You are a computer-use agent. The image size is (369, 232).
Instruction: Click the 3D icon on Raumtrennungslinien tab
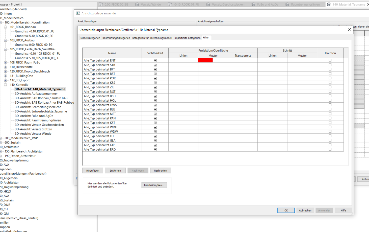pos(287,4)
